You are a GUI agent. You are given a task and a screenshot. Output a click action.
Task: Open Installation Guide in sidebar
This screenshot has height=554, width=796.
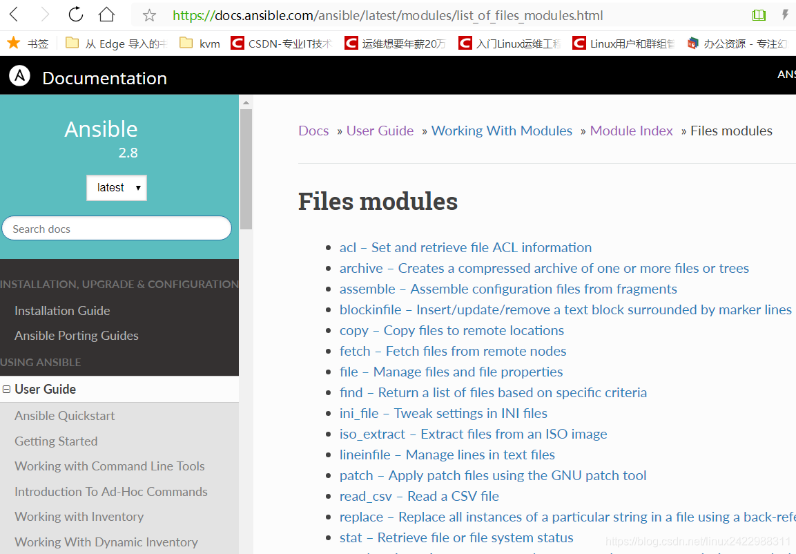pos(62,311)
